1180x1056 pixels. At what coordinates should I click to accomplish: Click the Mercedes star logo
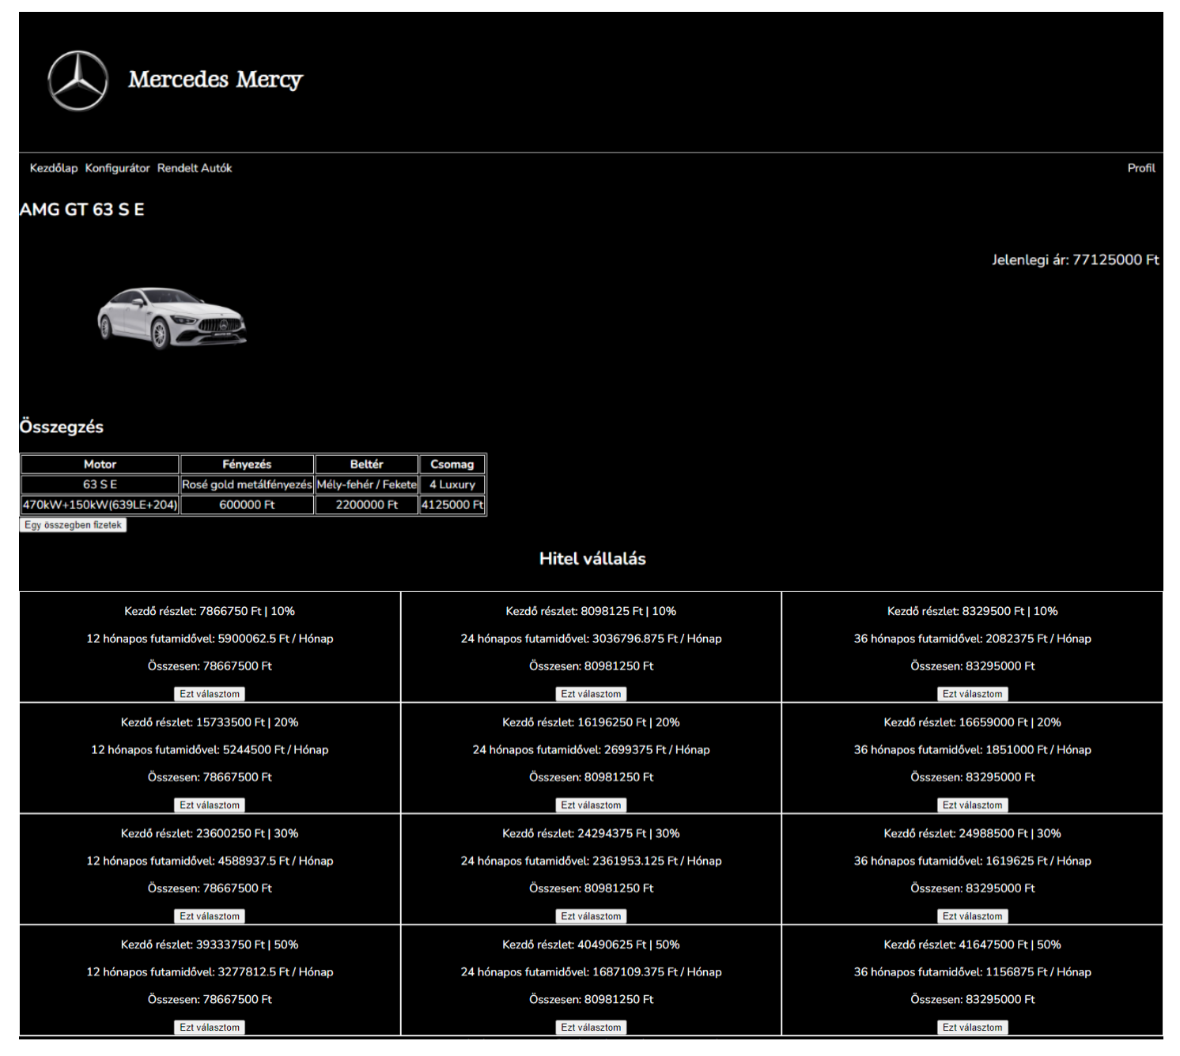[x=78, y=81]
